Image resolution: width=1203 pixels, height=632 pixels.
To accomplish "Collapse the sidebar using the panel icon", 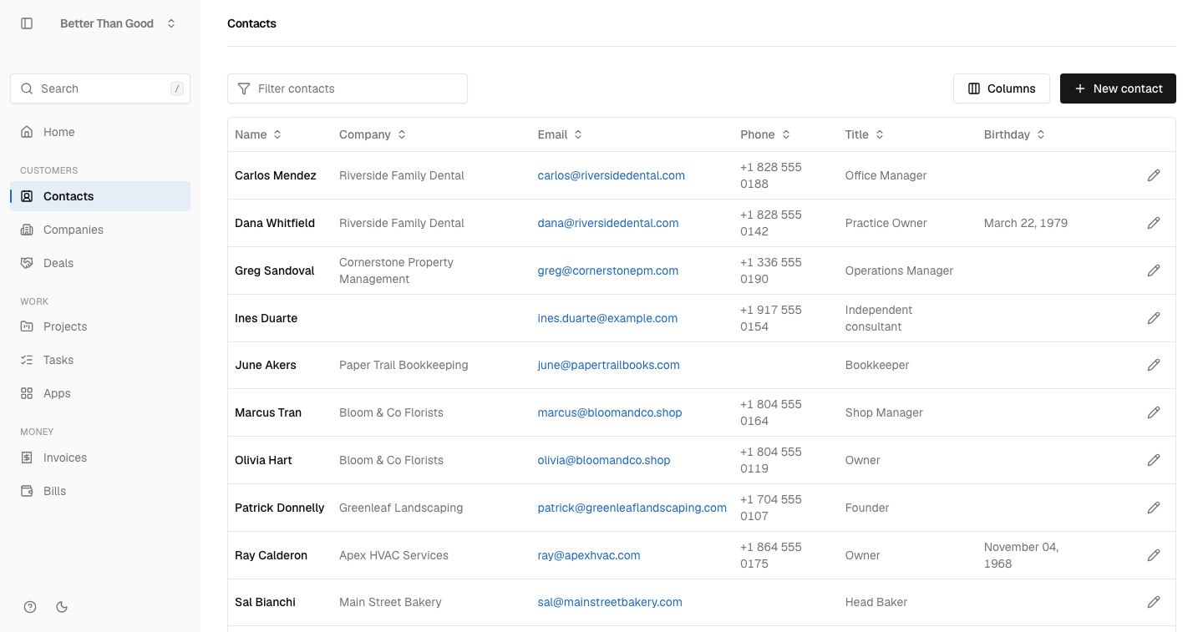I will coord(27,23).
